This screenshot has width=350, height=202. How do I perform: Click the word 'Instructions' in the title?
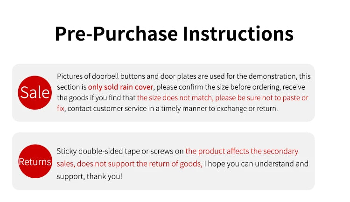click(238, 34)
